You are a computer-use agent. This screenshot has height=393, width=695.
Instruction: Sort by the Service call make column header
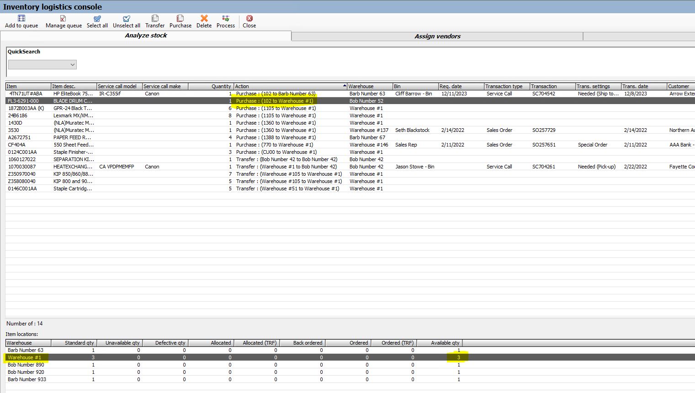point(165,86)
